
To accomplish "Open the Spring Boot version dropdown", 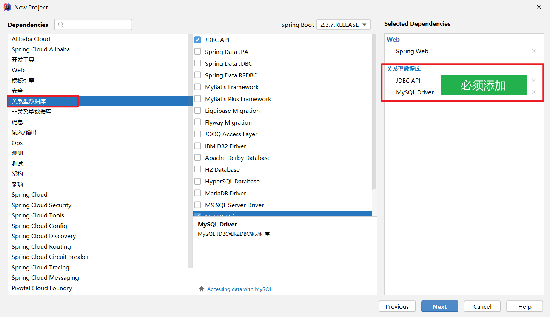I will [344, 25].
